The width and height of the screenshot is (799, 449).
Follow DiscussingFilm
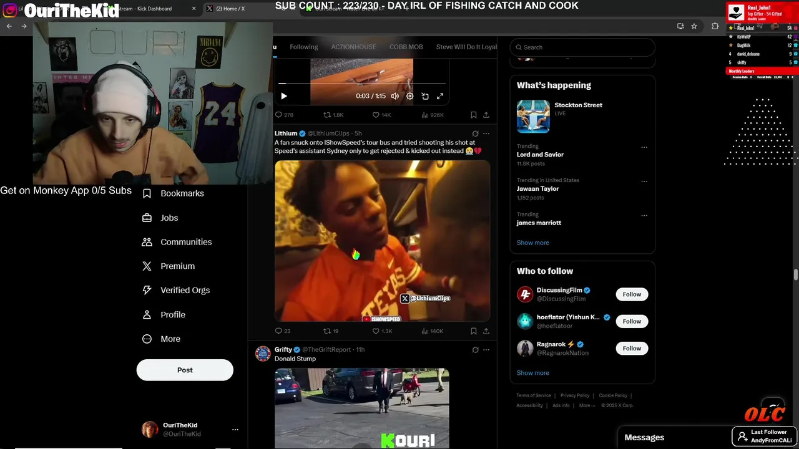[632, 294]
